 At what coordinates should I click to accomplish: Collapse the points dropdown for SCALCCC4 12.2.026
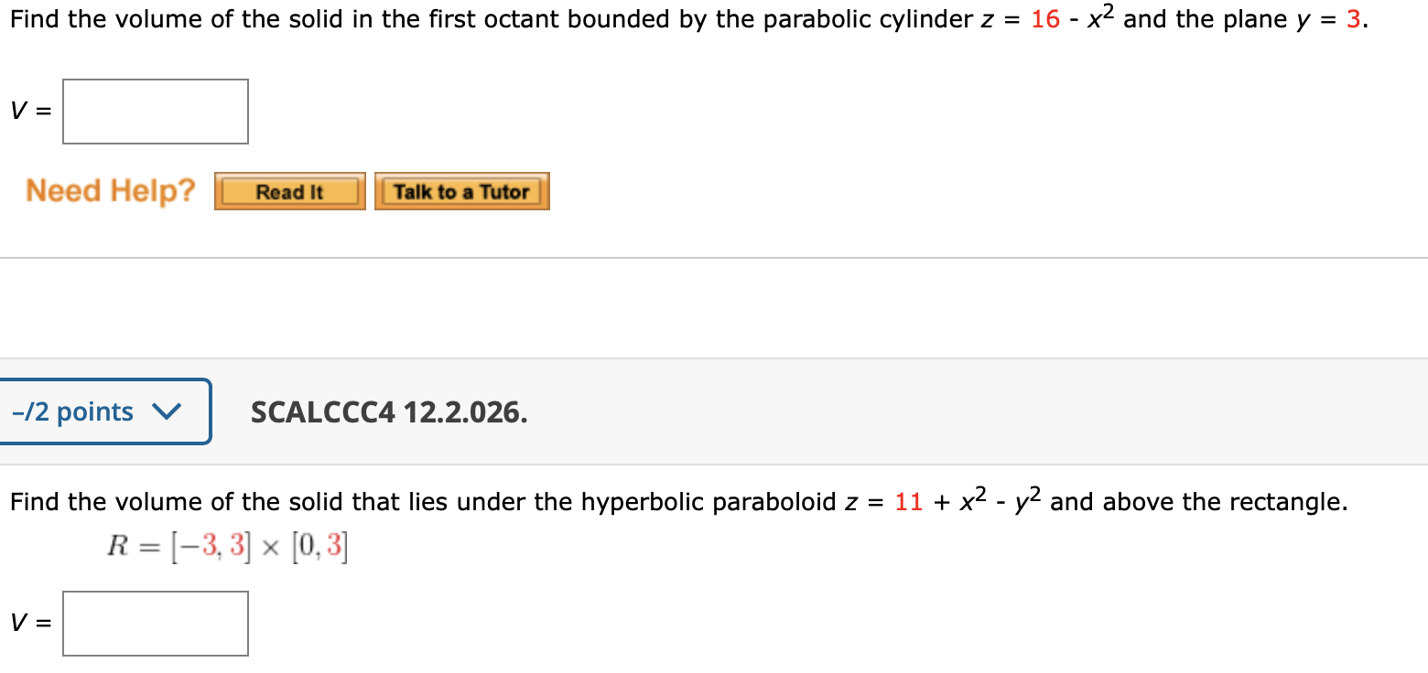(x=166, y=411)
